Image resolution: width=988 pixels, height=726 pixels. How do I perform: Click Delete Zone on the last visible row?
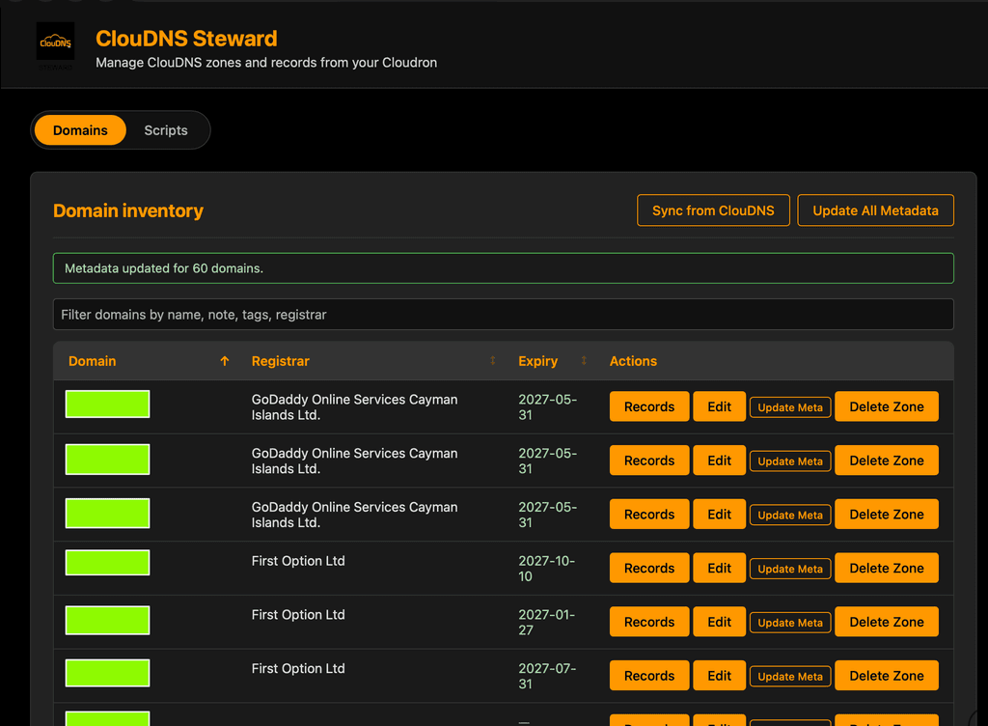(887, 718)
